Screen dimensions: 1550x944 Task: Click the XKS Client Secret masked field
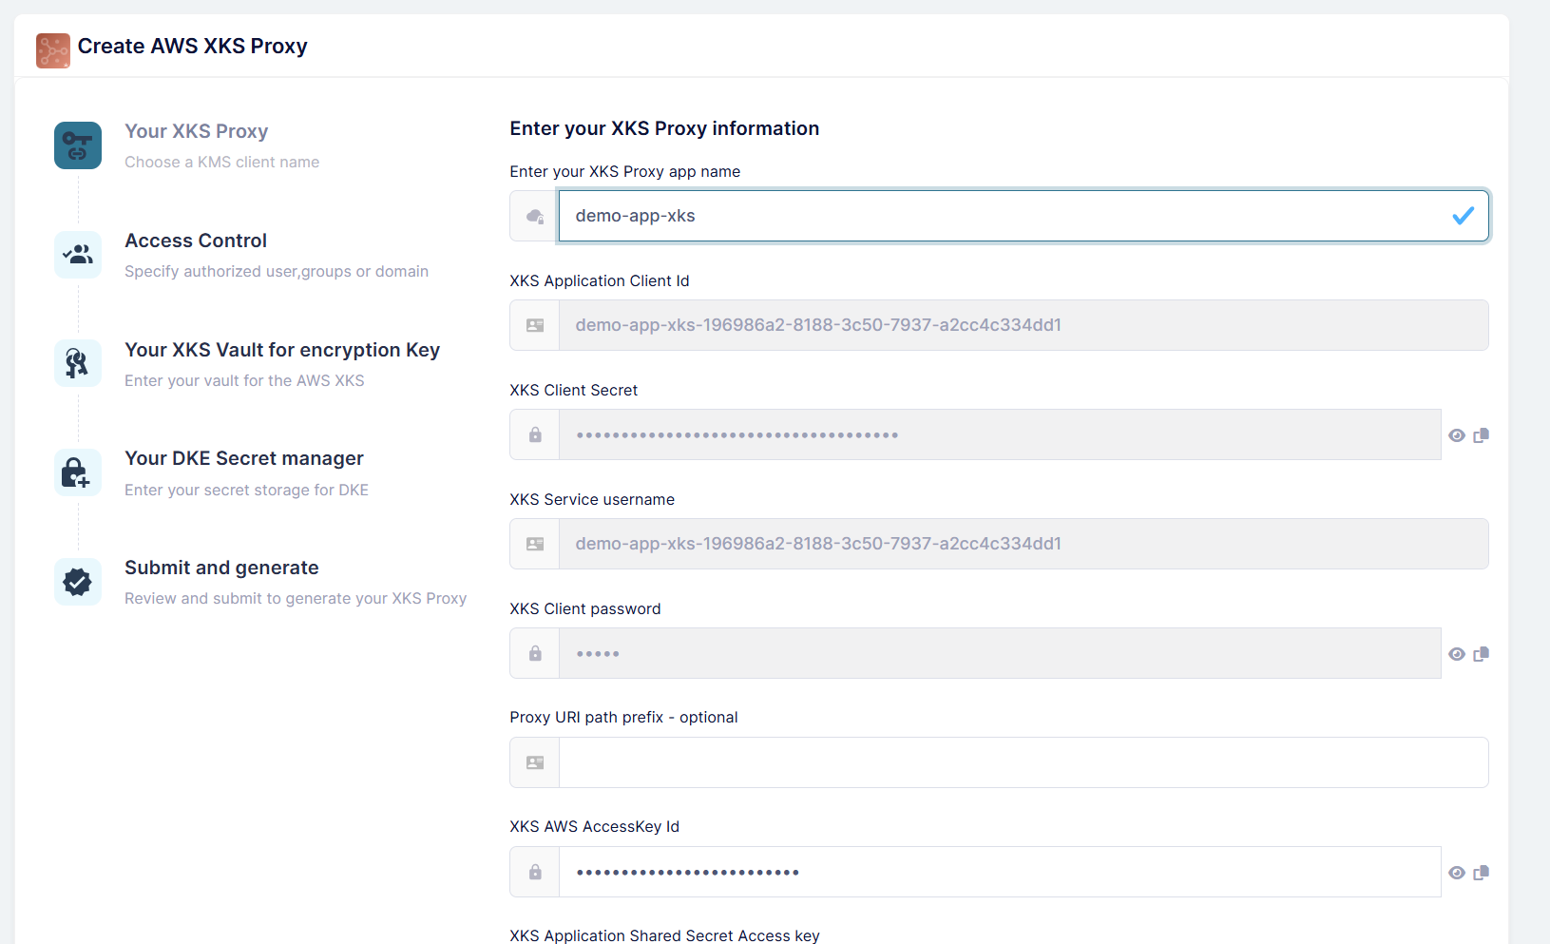pos(1000,434)
